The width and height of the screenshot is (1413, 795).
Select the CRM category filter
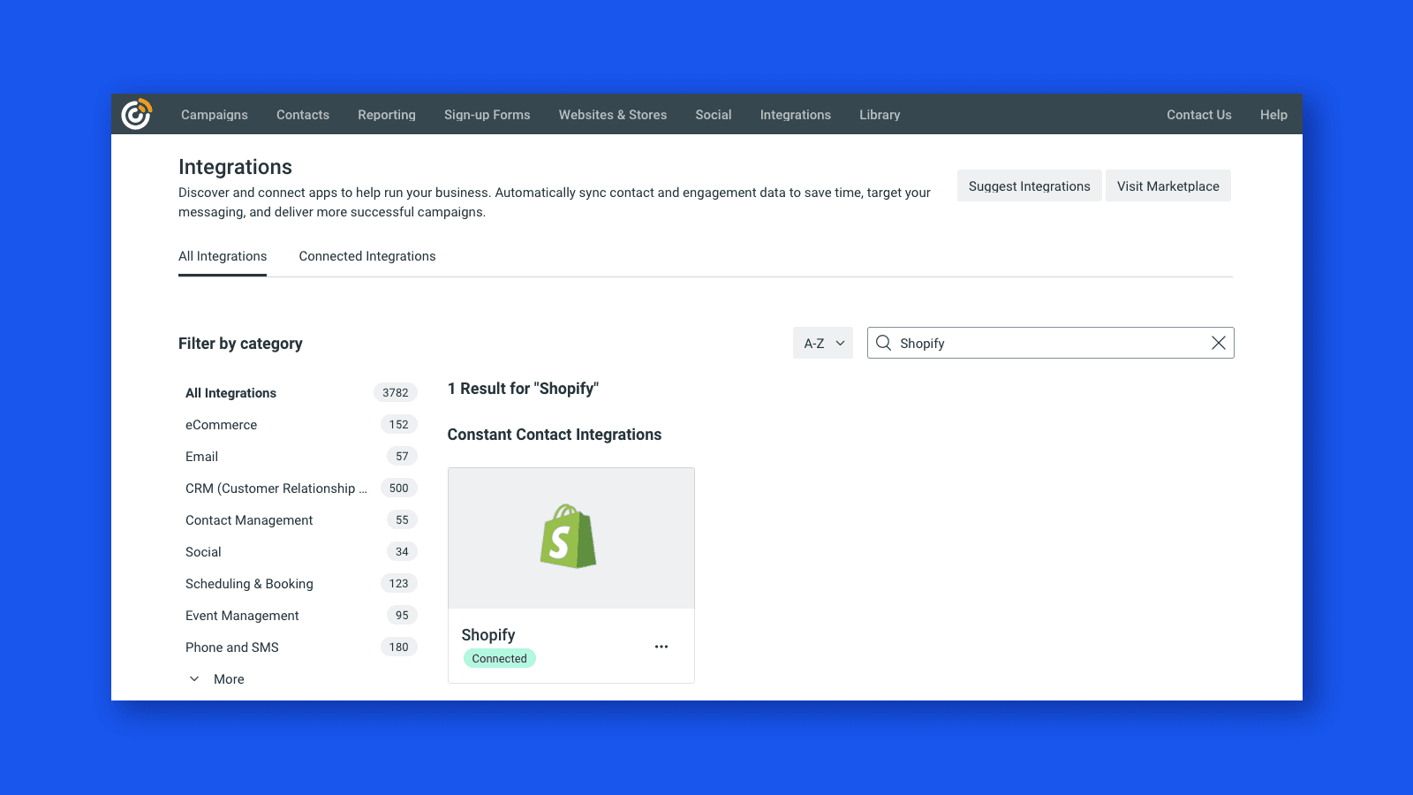coord(276,488)
